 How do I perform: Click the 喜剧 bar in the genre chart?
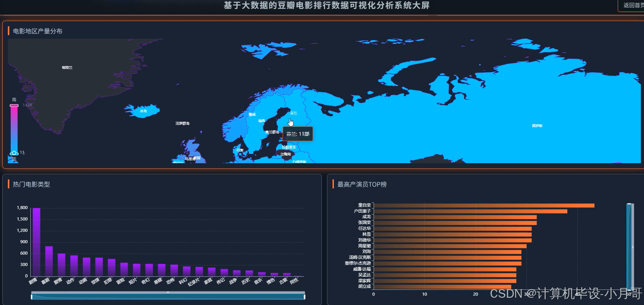click(49, 261)
